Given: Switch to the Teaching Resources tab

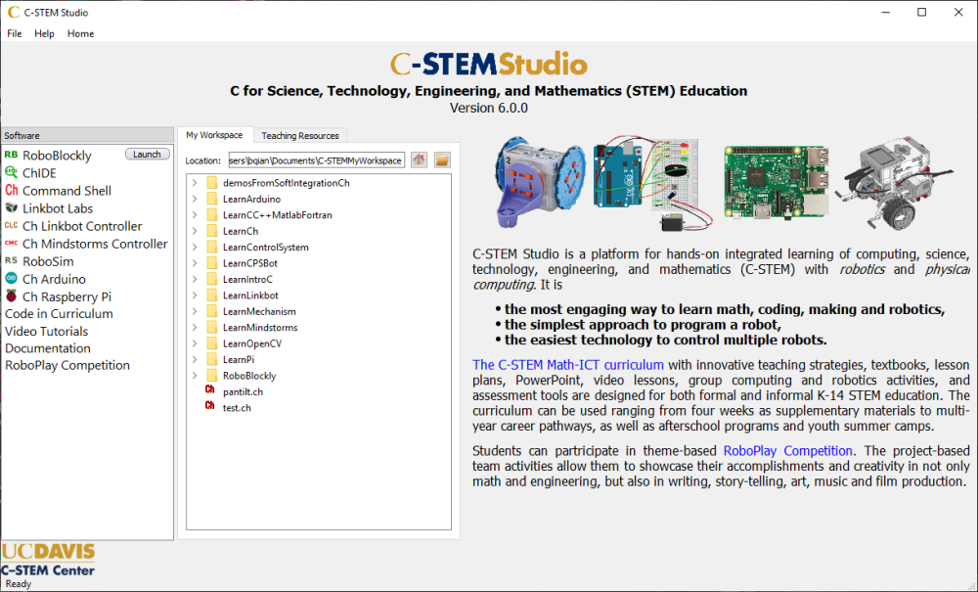Looking at the screenshot, I should click(x=300, y=135).
